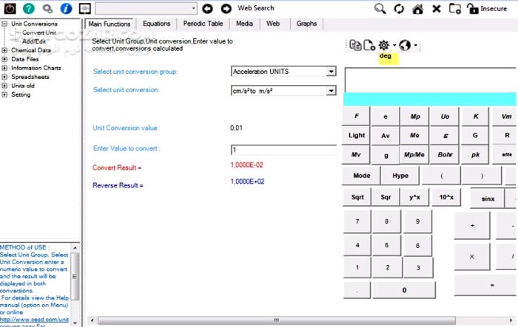Switch to the Web tab

[x=273, y=24]
